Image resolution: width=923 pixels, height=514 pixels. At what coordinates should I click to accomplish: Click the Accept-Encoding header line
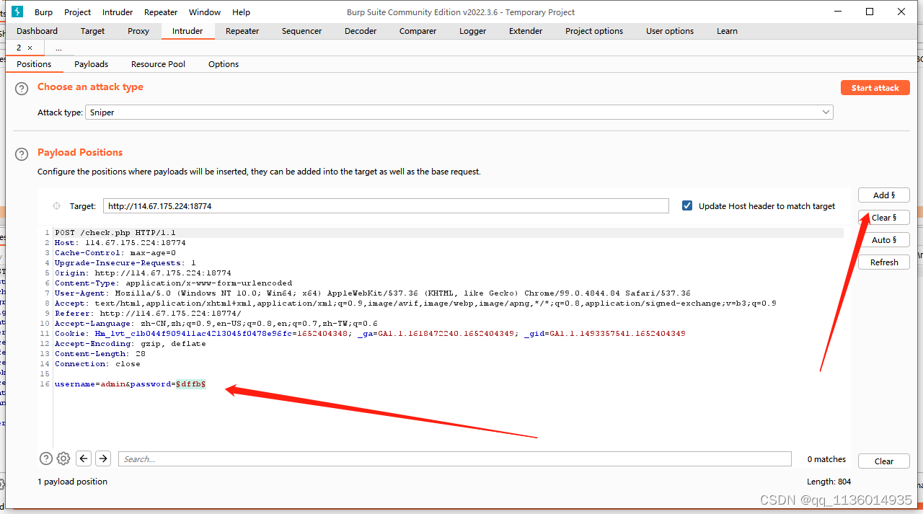coord(131,344)
